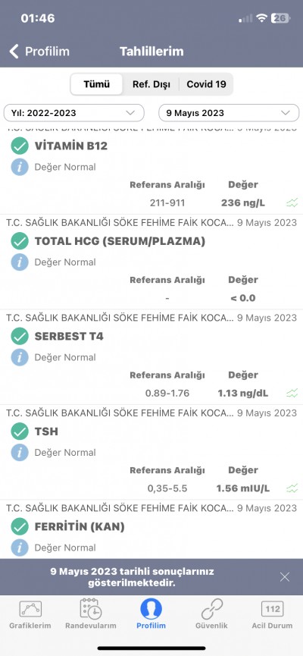
Task: Open trend graph icon for TSH result
Action: pyautogui.click(x=292, y=488)
